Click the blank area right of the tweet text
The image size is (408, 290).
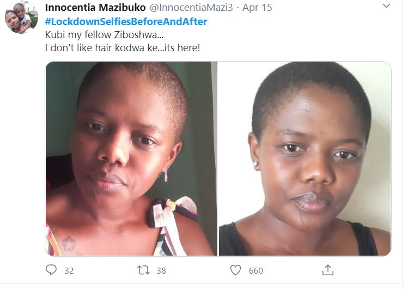click(x=305, y=41)
